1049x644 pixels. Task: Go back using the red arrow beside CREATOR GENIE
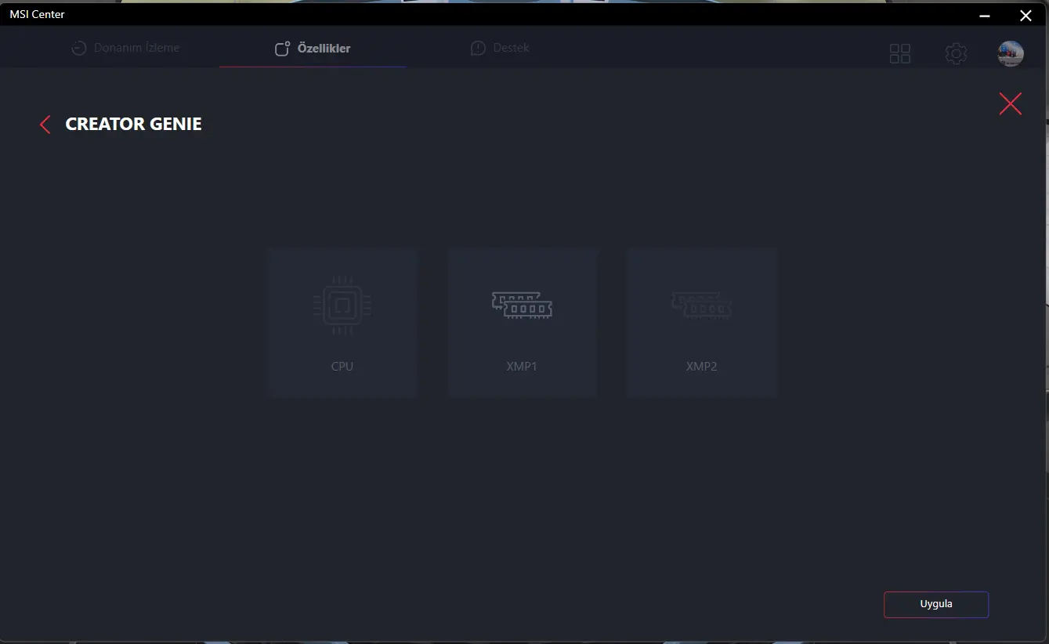pyautogui.click(x=45, y=125)
